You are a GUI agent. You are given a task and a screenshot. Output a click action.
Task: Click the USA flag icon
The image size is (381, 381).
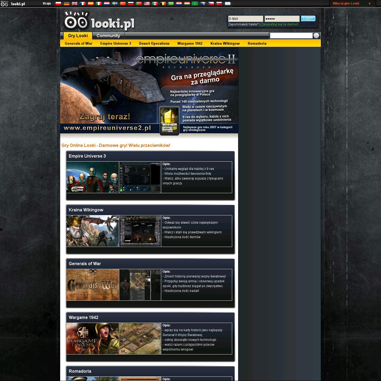[147, 3]
